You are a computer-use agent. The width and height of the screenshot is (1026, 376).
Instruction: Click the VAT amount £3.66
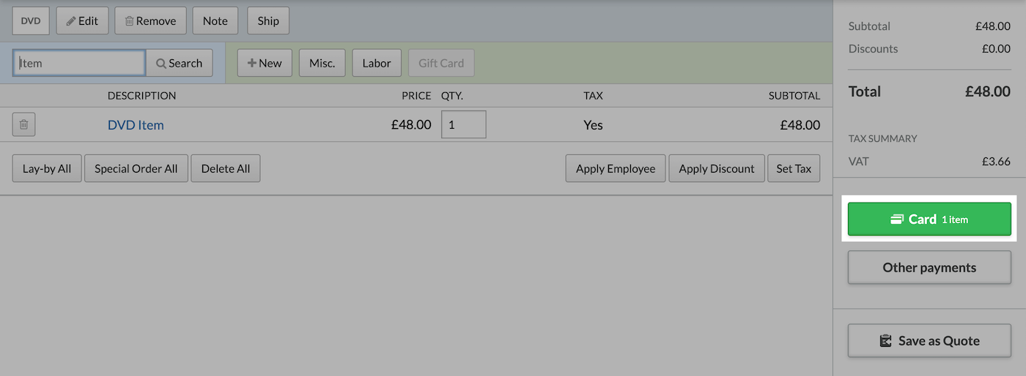[x=997, y=161]
